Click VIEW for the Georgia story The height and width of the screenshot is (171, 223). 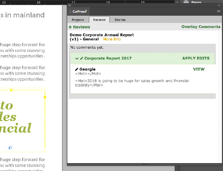199,69
